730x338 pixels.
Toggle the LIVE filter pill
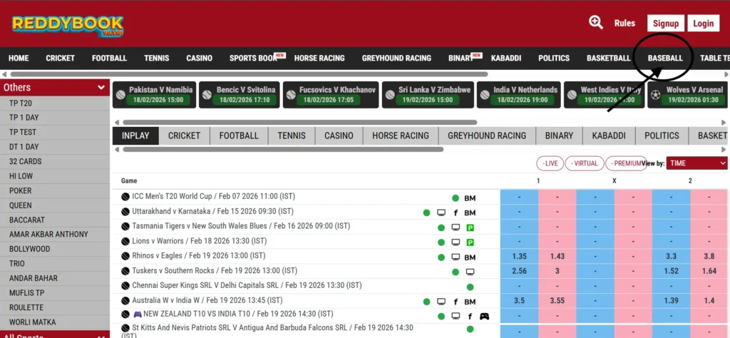tap(550, 163)
